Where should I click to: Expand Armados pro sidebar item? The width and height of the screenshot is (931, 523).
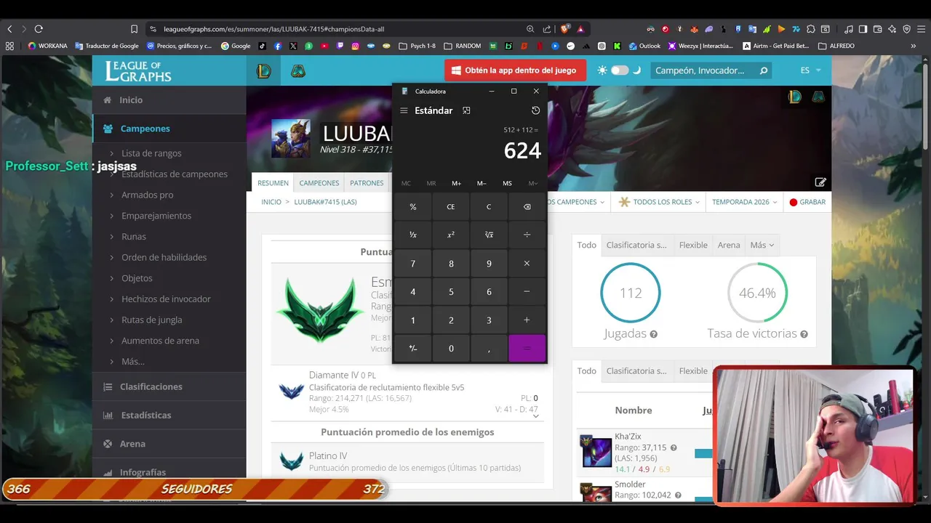click(x=147, y=195)
